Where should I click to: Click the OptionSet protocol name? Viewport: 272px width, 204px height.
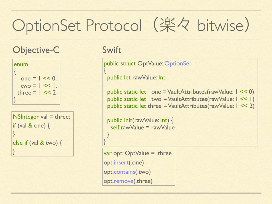[x=178, y=63]
